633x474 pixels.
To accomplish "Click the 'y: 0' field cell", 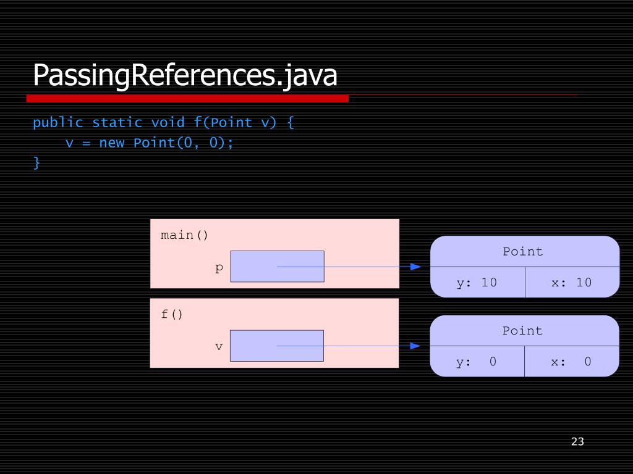I will [477, 361].
